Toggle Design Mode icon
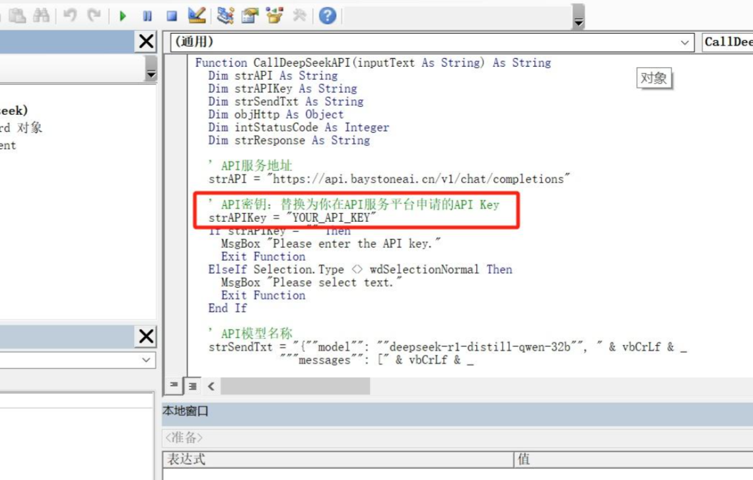Image resolution: width=753 pixels, height=480 pixels. (197, 15)
